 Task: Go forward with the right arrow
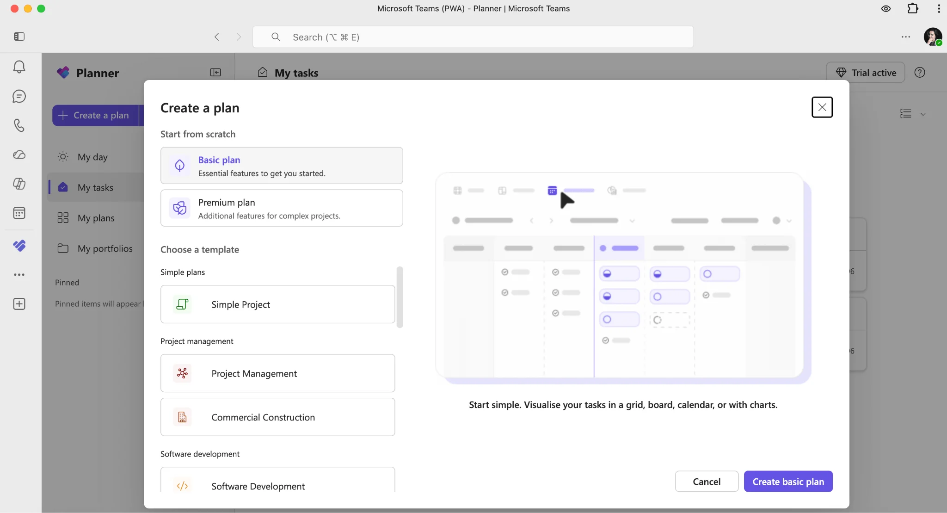click(x=239, y=37)
